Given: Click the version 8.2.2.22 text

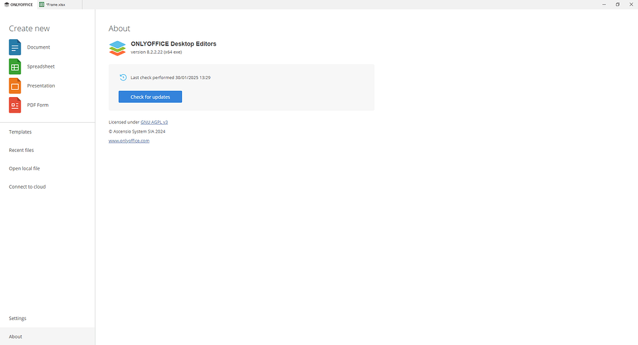Looking at the screenshot, I should (156, 52).
